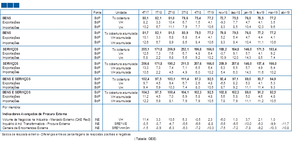Select the value 171,5 under fev-19
292x141 pixels.
coord(260,49)
